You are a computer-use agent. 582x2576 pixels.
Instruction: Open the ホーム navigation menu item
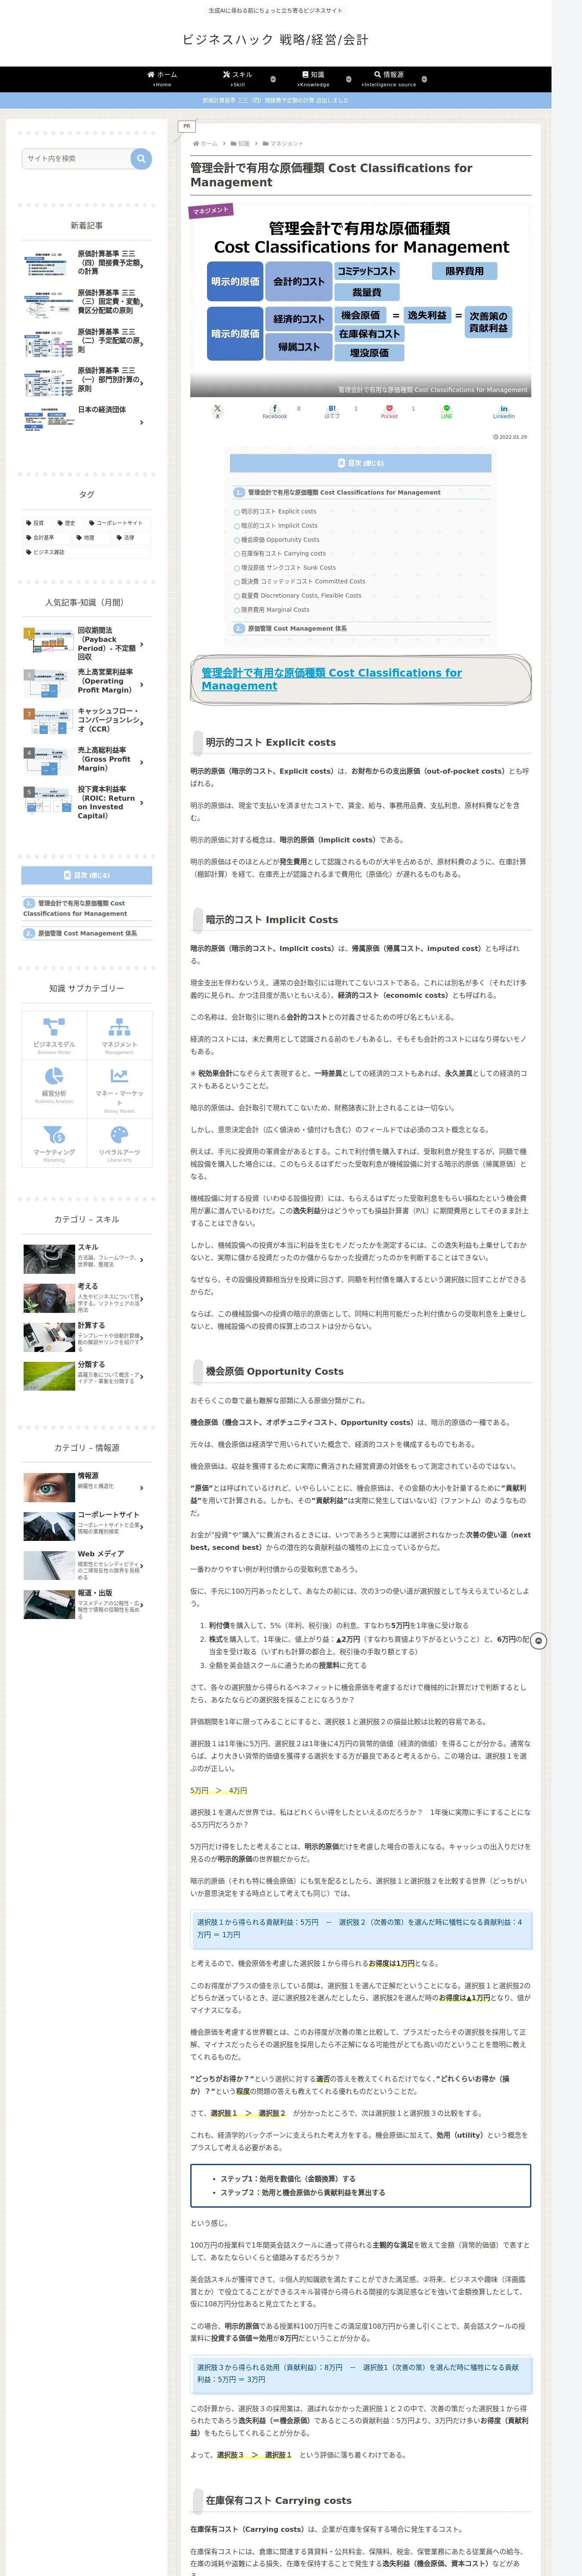click(x=162, y=79)
